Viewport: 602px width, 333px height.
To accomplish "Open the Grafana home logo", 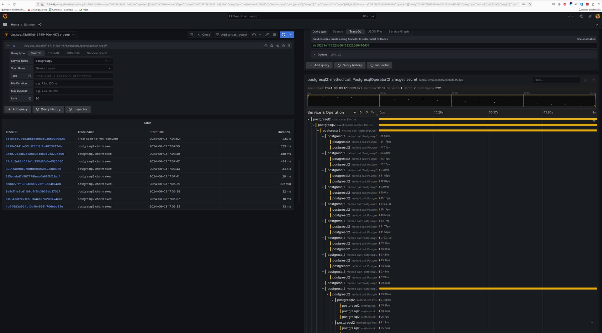I will (5, 16).
